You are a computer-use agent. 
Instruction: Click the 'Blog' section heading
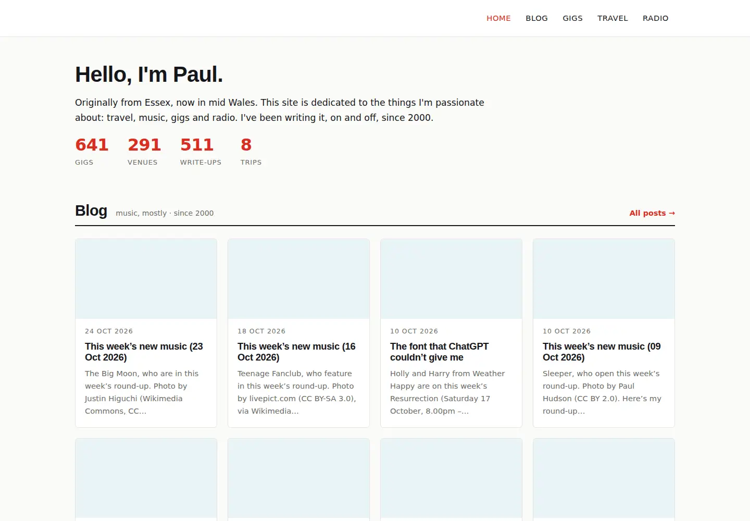(x=91, y=210)
